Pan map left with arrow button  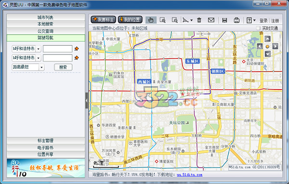coord(260,46)
